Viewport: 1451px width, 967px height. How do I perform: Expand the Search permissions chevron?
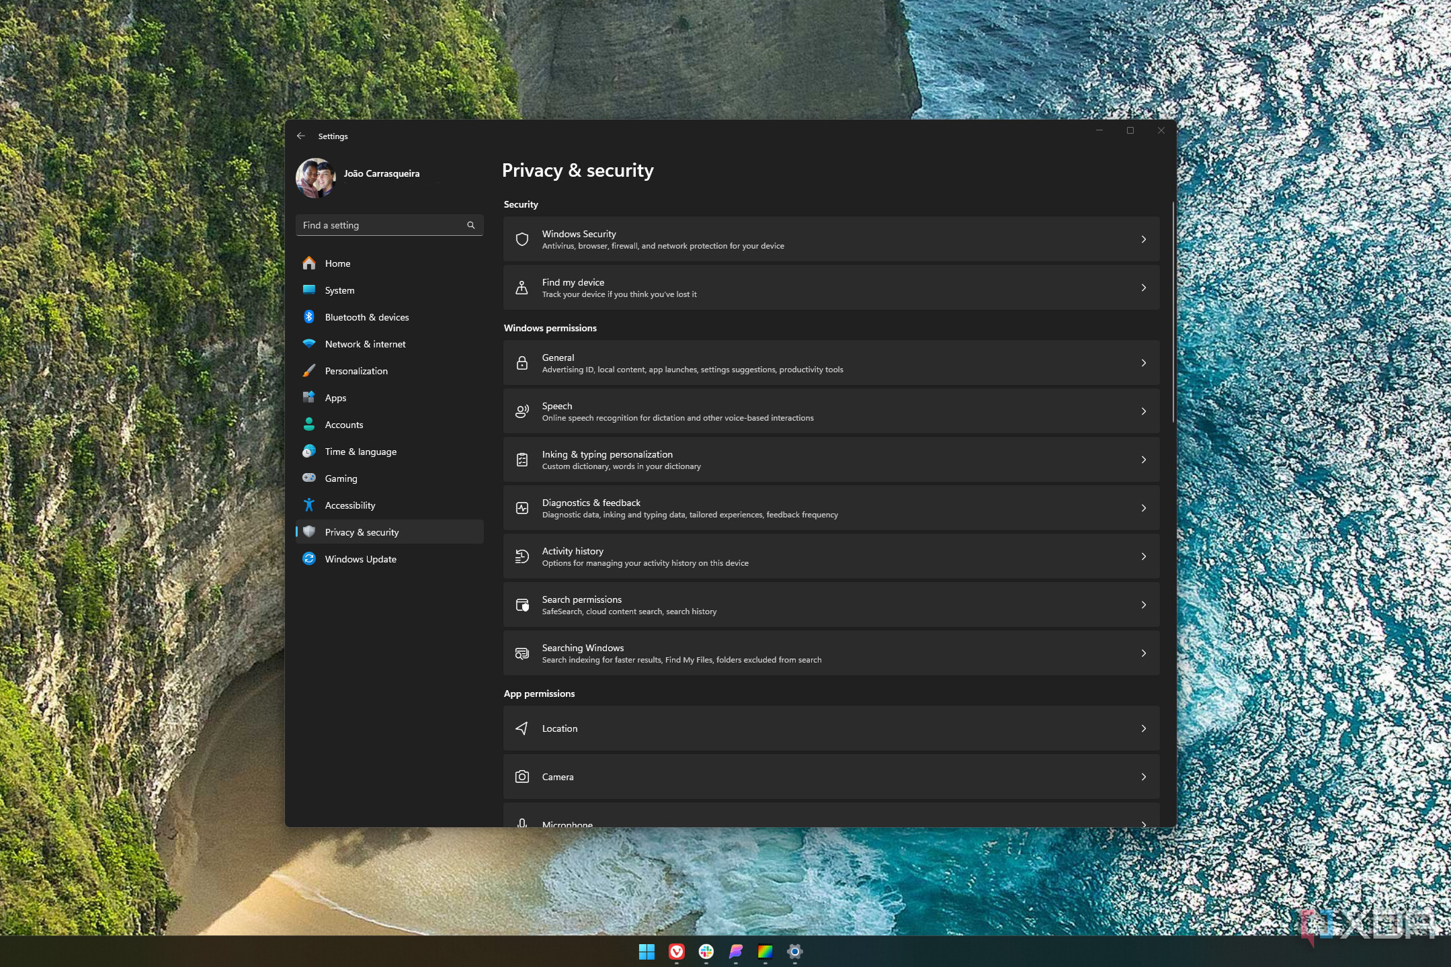1143,605
